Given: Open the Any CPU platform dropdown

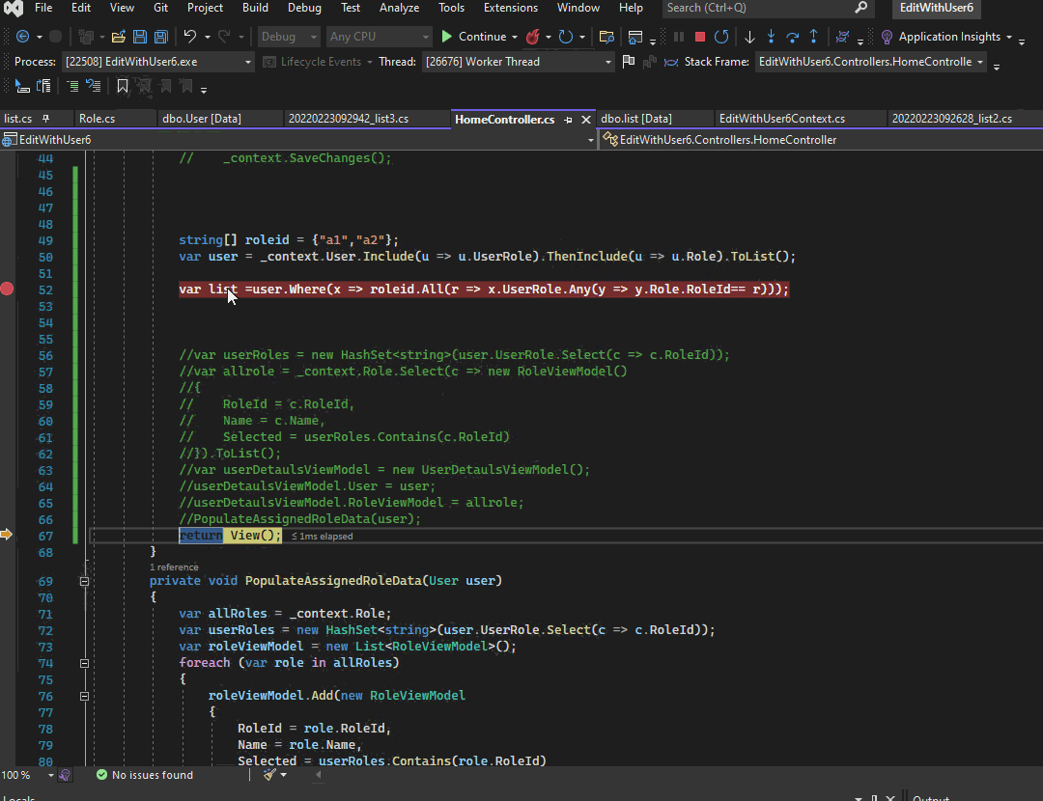Looking at the screenshot, I should [380, 37].
